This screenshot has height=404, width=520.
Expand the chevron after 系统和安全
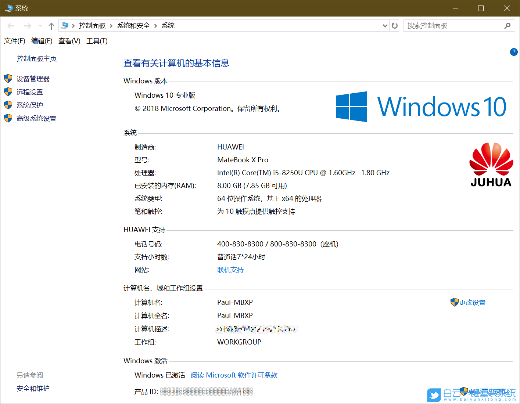156,25
